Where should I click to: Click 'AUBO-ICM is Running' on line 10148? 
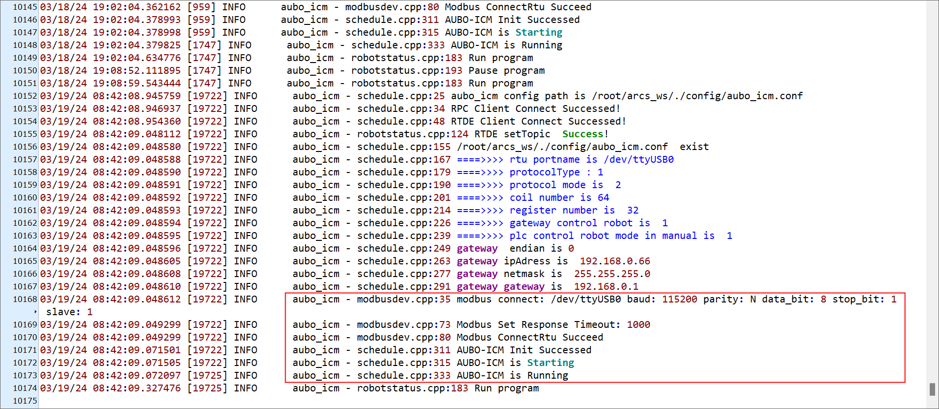[507, 45]
